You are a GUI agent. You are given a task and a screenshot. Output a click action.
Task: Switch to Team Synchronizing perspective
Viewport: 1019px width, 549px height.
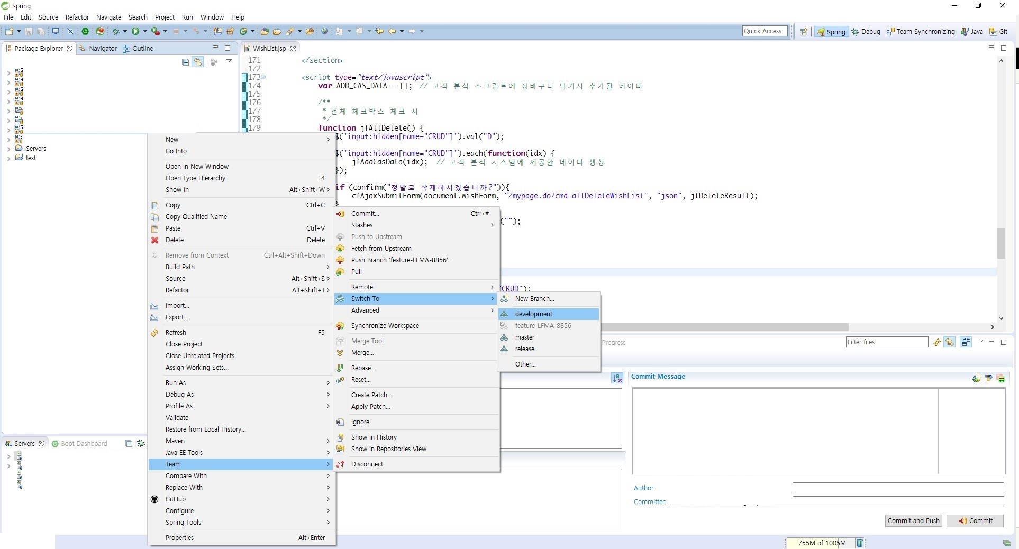pos(921,32)
